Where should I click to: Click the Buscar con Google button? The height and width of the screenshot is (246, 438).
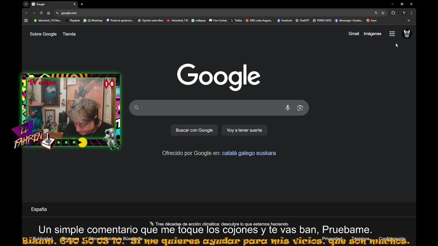(194, 130)
